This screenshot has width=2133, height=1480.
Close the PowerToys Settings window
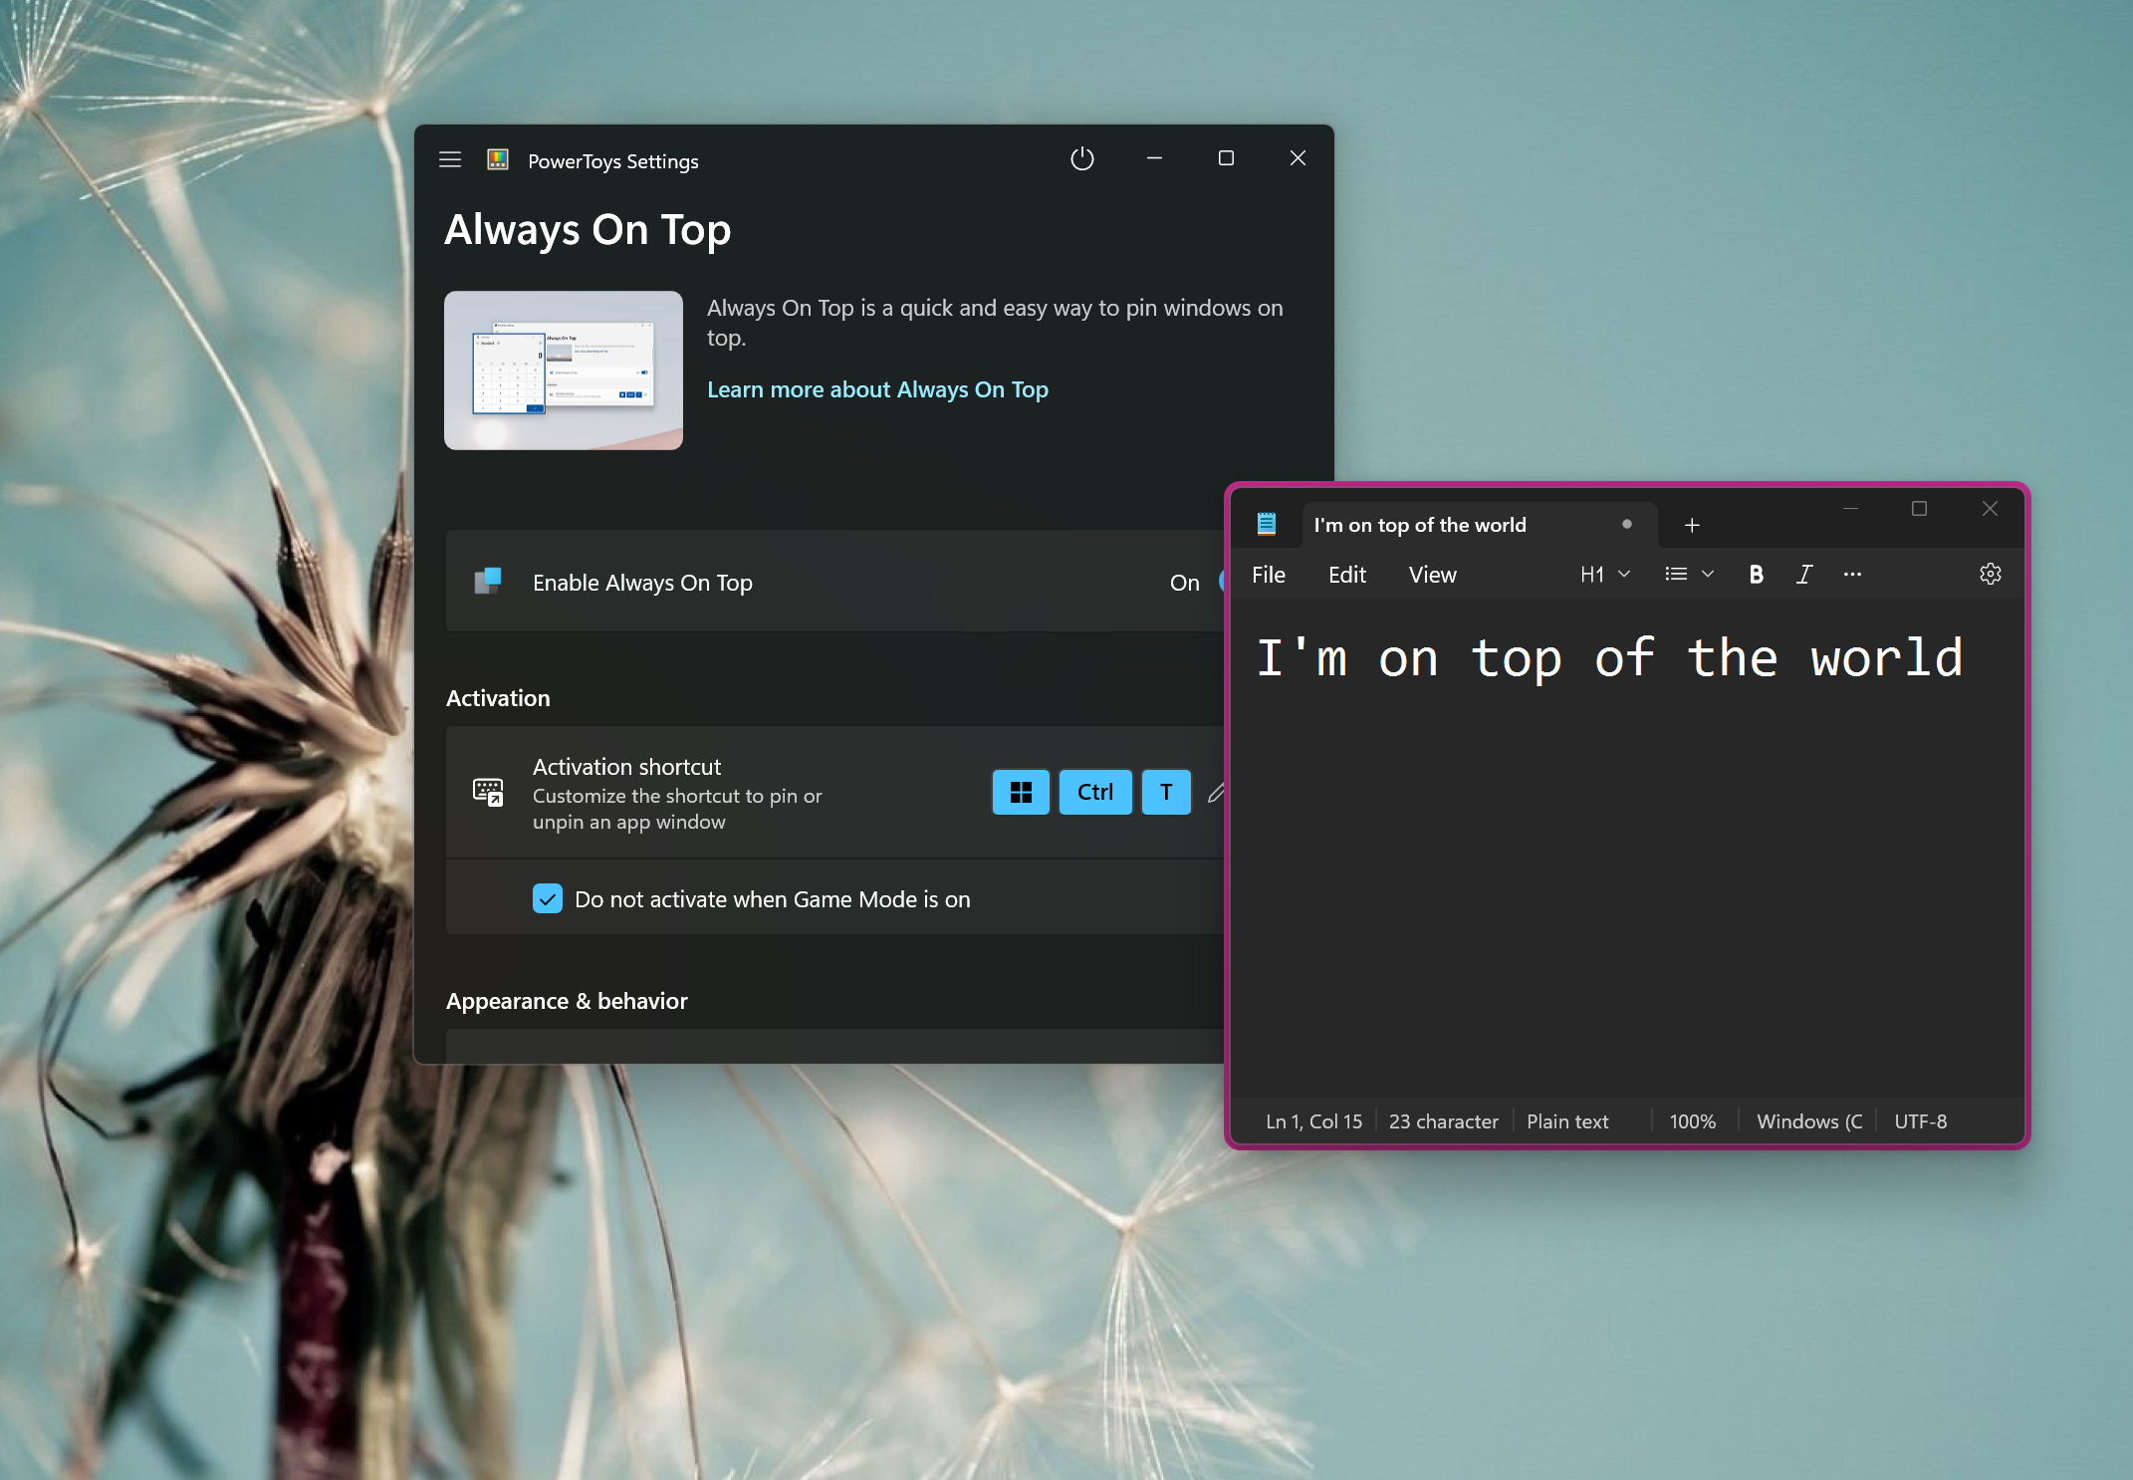(x=1298, y=158)
